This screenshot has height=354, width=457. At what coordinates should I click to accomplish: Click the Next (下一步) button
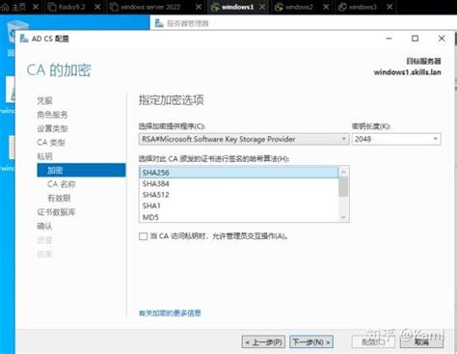tap(311, 342)
